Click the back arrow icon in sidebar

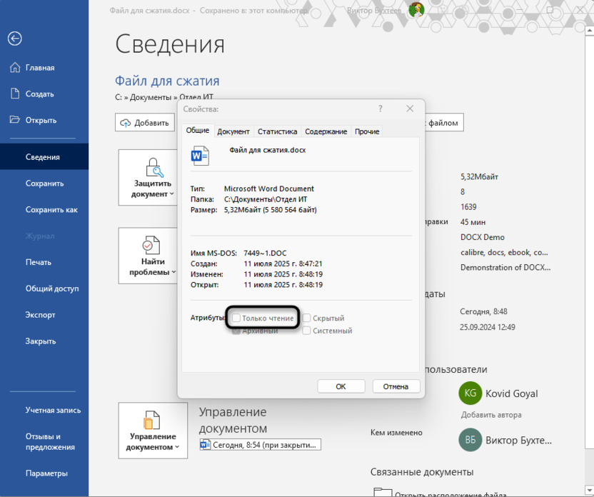pos(15,39)
